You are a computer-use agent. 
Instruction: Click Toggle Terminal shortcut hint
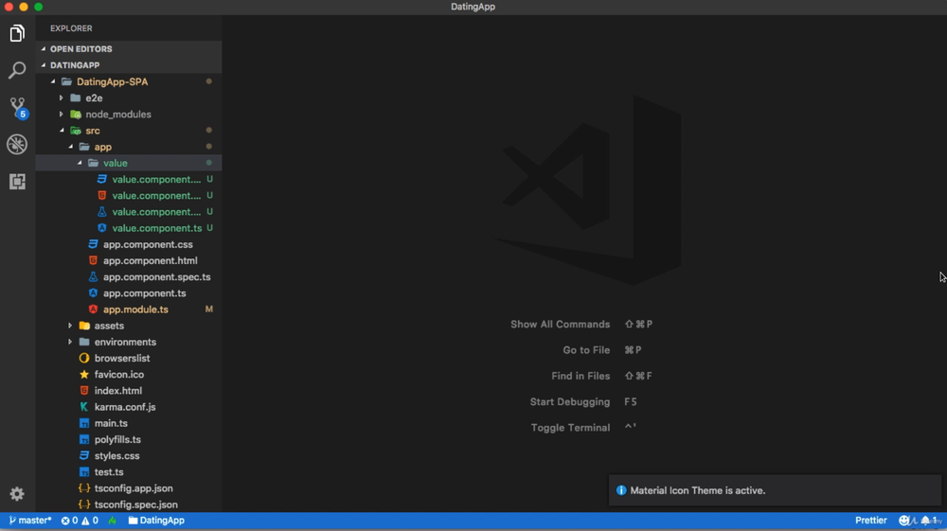click(x=583, y=428)
